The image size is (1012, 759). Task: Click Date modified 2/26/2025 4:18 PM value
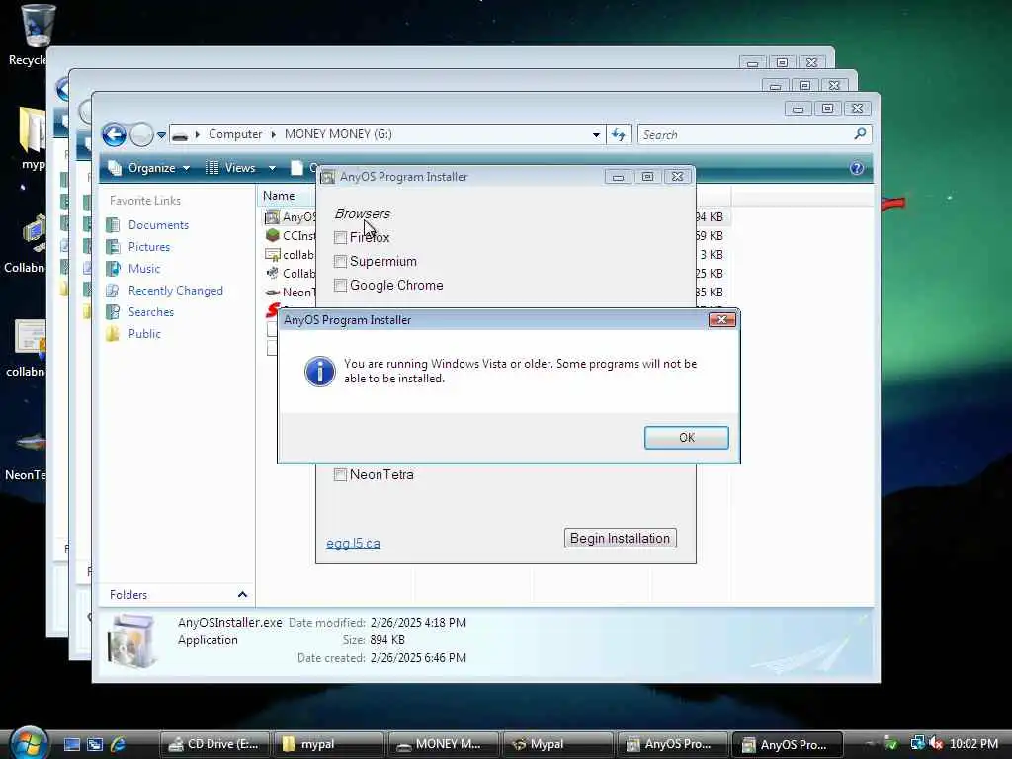pos(418,623)
